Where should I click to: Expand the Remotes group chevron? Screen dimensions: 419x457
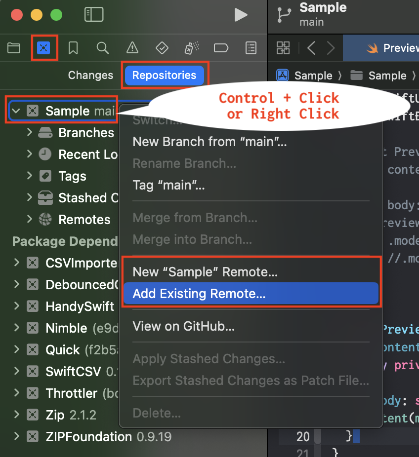point(30,219)
